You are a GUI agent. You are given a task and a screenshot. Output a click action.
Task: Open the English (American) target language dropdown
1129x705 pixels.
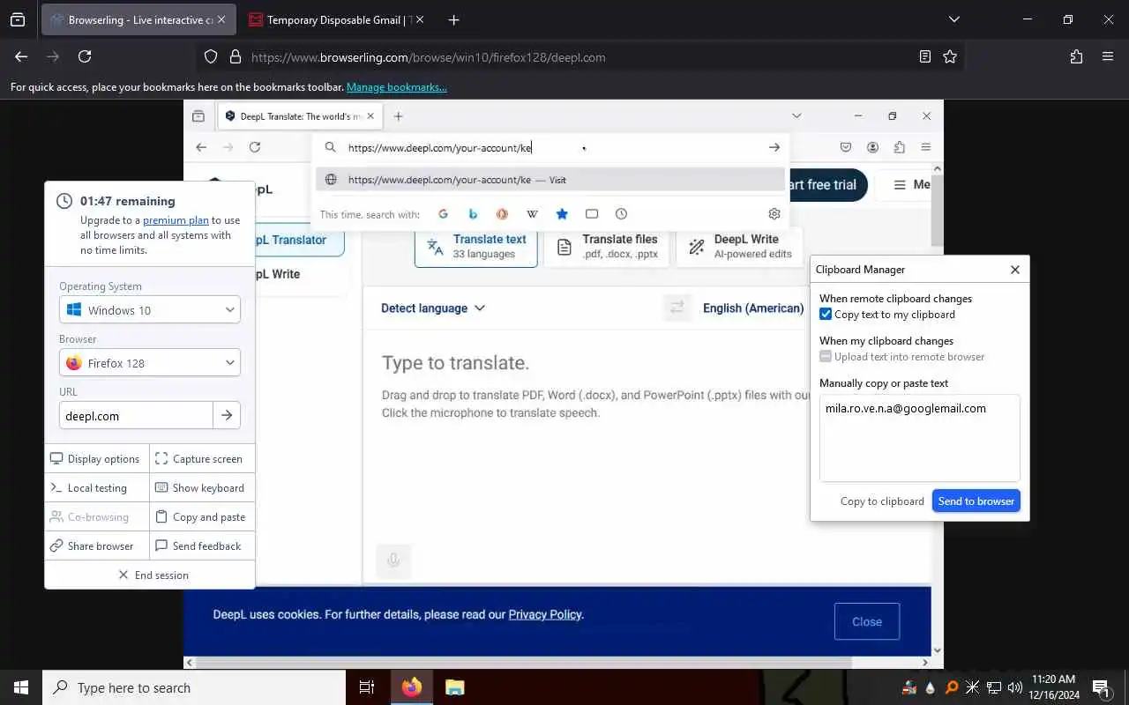coord(753,308)
